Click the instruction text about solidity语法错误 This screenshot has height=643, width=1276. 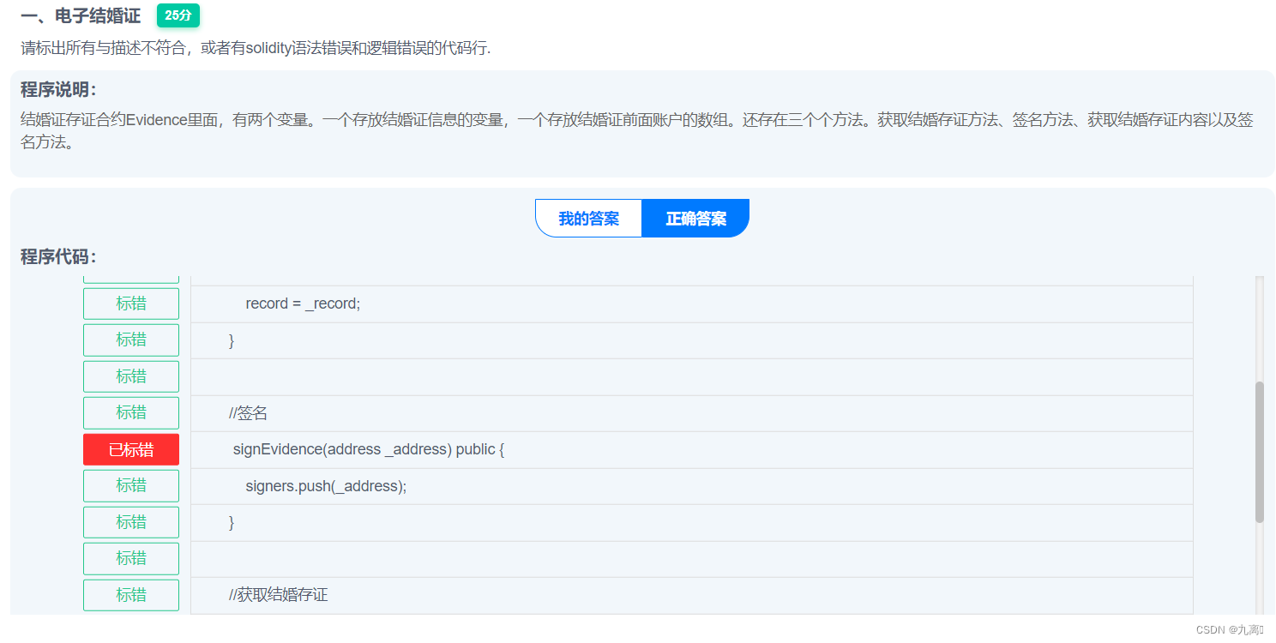(256, 48)
